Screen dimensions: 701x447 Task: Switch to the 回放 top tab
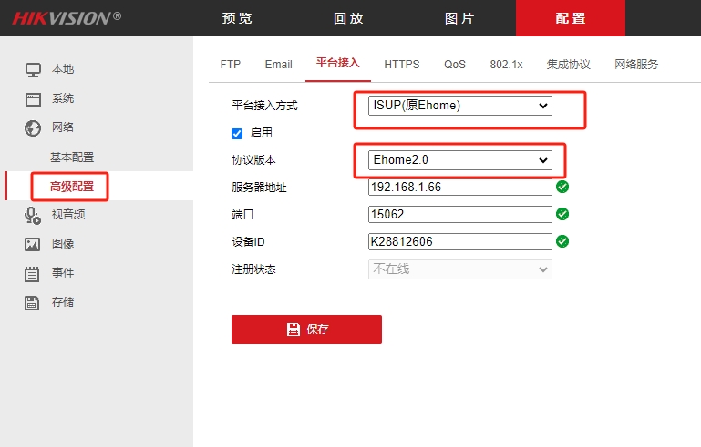347,18
